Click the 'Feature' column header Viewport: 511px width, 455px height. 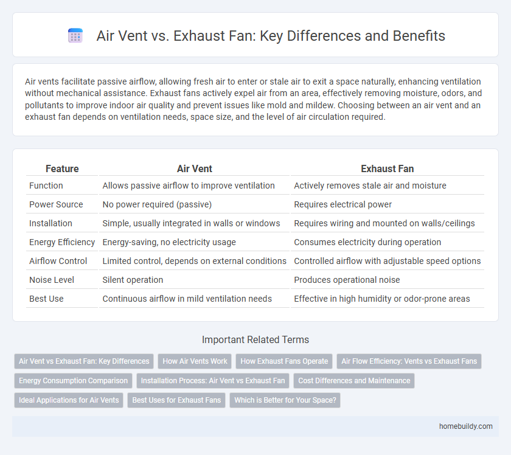[x=61, y=168]
